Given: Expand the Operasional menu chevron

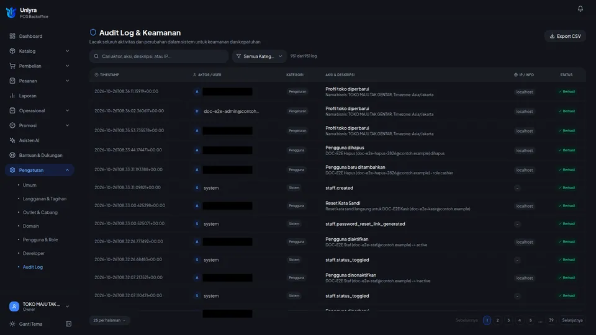Looking at the screenshot, I should (67, 110).
